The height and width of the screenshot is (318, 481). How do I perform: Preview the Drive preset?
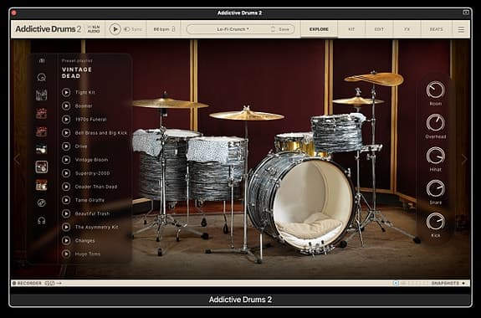(66, 146)
